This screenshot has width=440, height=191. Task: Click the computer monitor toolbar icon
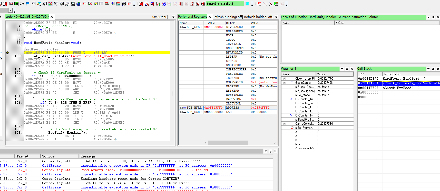pos(73,4)
